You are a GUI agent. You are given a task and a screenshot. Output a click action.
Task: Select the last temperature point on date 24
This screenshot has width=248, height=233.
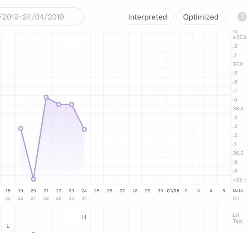coord(84,129)
